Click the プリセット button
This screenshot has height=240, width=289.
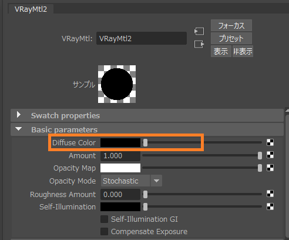click(x=231, y=38)
